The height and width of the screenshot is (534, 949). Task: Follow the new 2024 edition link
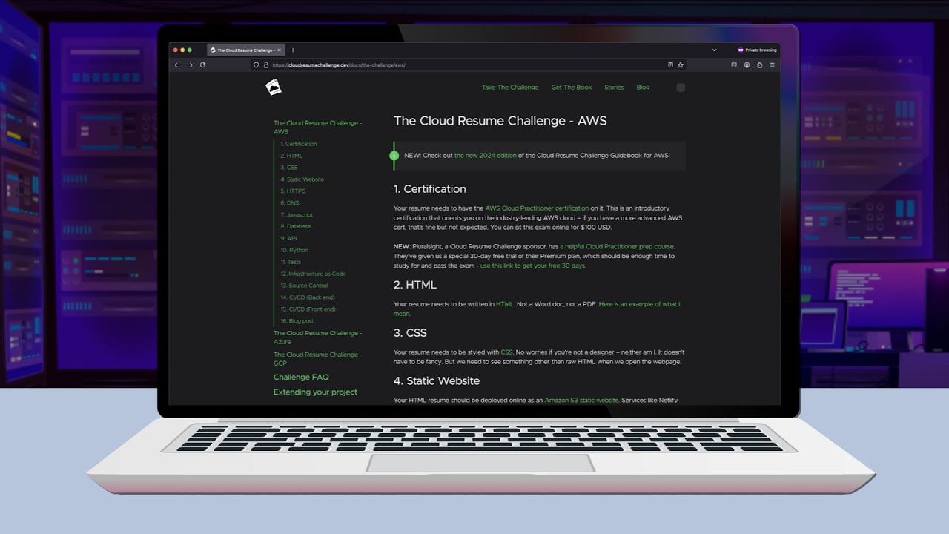[x=486, y=156]
